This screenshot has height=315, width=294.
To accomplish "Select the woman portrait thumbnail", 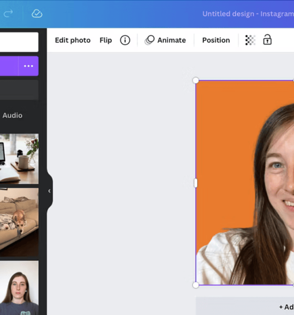I will point(19,288).
